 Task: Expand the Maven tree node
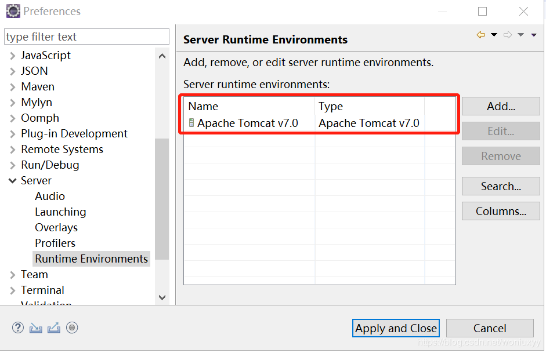coord(13,87)
